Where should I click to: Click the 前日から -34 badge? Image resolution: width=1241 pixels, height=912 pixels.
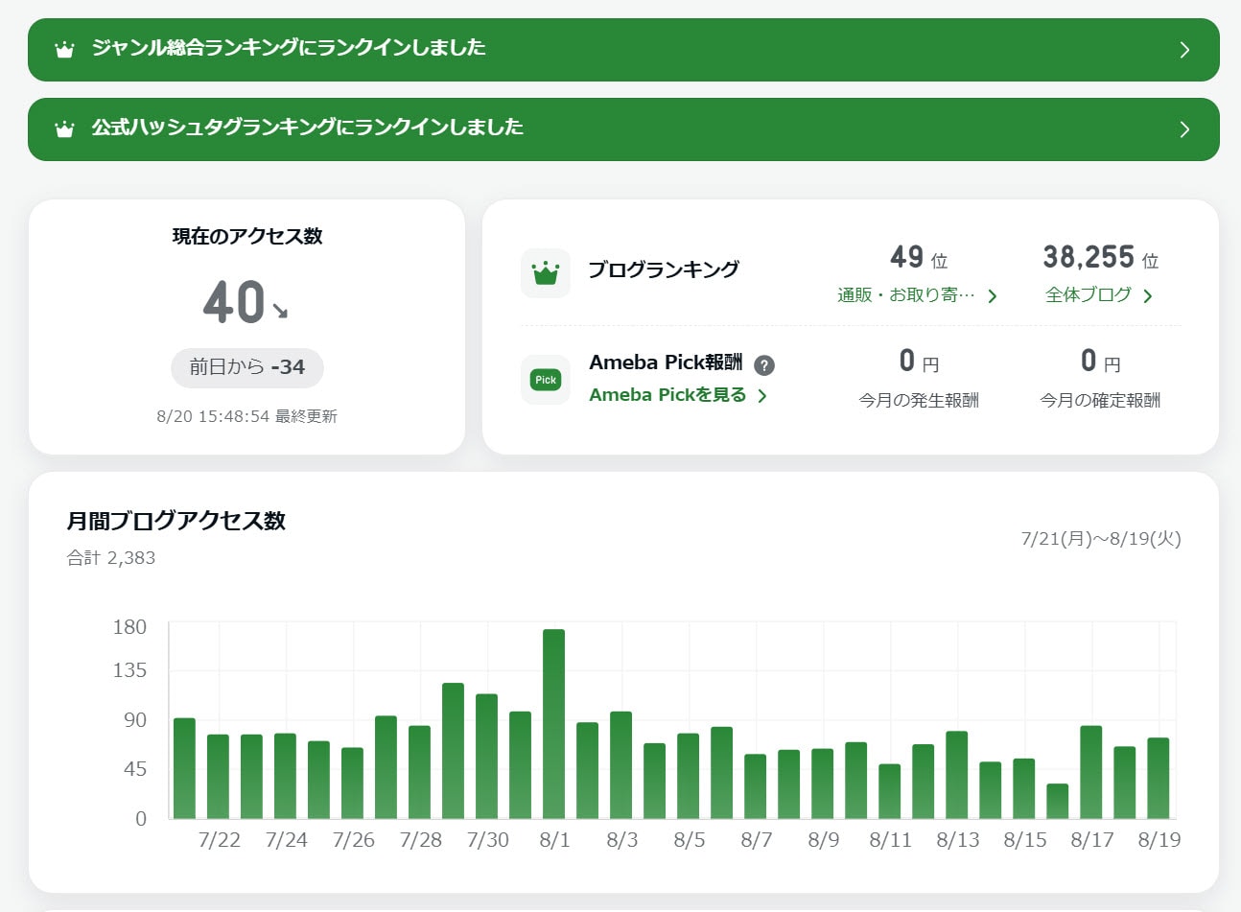coord(247,367)
